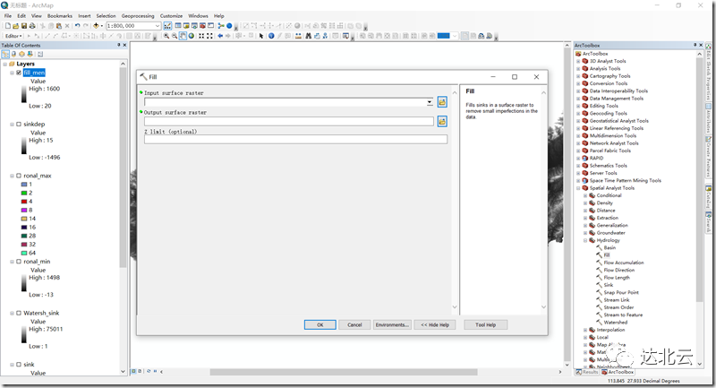Switch to List By Selection view
The height and width of the screenshot is (388, 716).
coord(30,54)
